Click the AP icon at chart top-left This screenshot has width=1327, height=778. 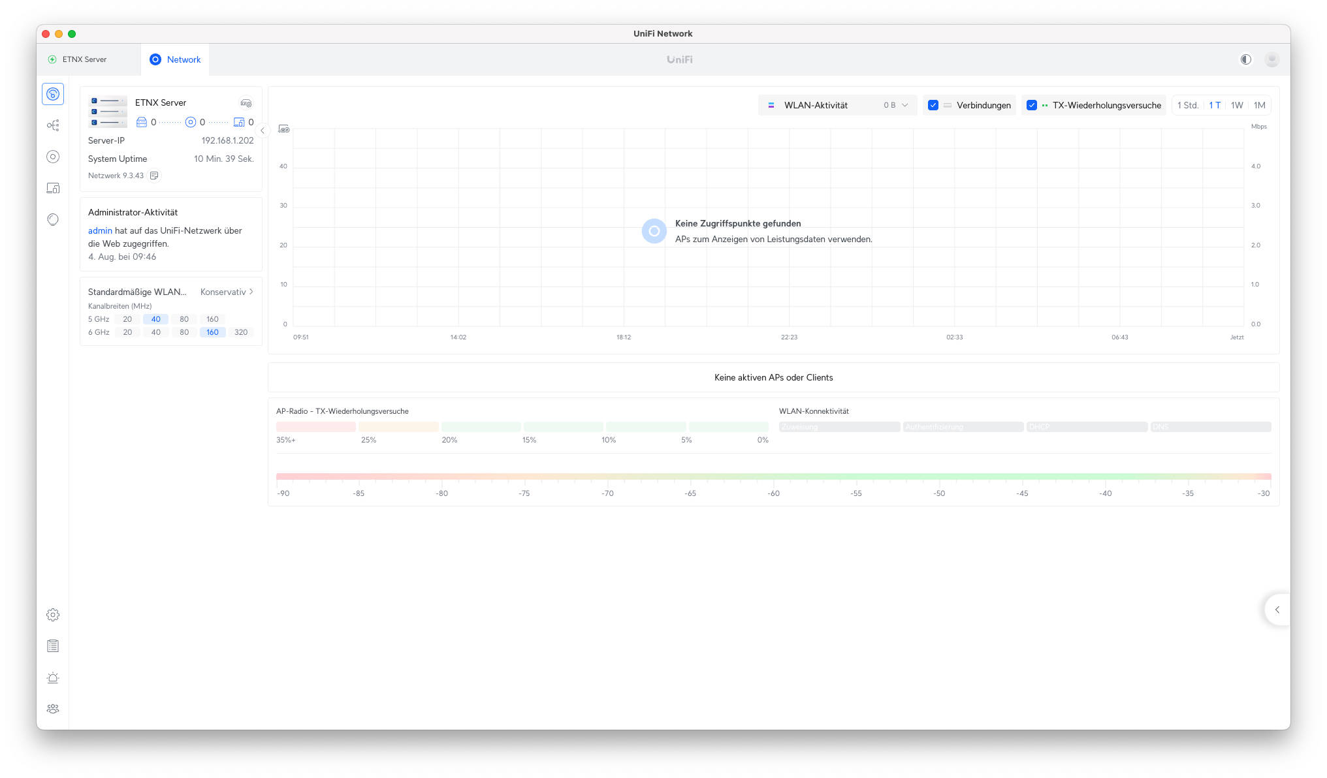(284, 129)
